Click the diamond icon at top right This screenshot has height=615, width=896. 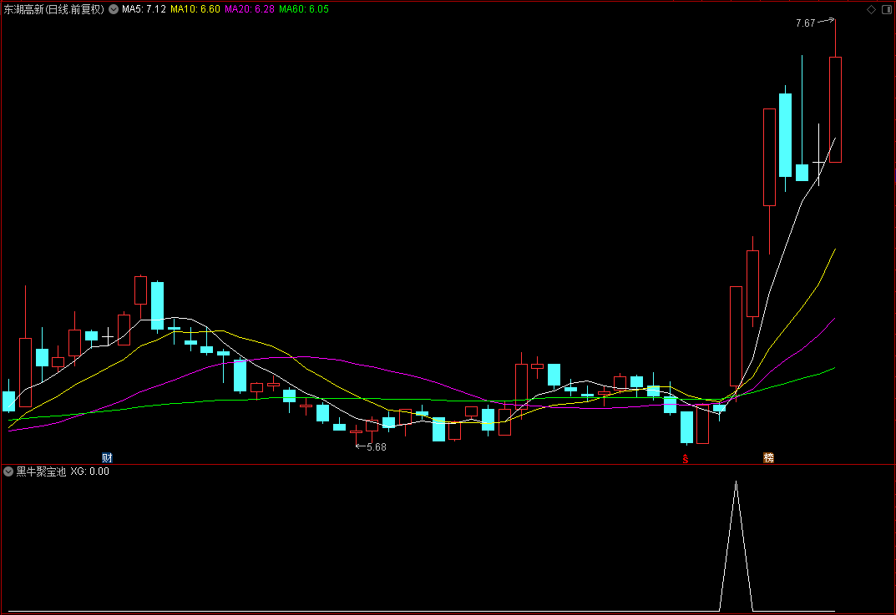coord(872,9)
